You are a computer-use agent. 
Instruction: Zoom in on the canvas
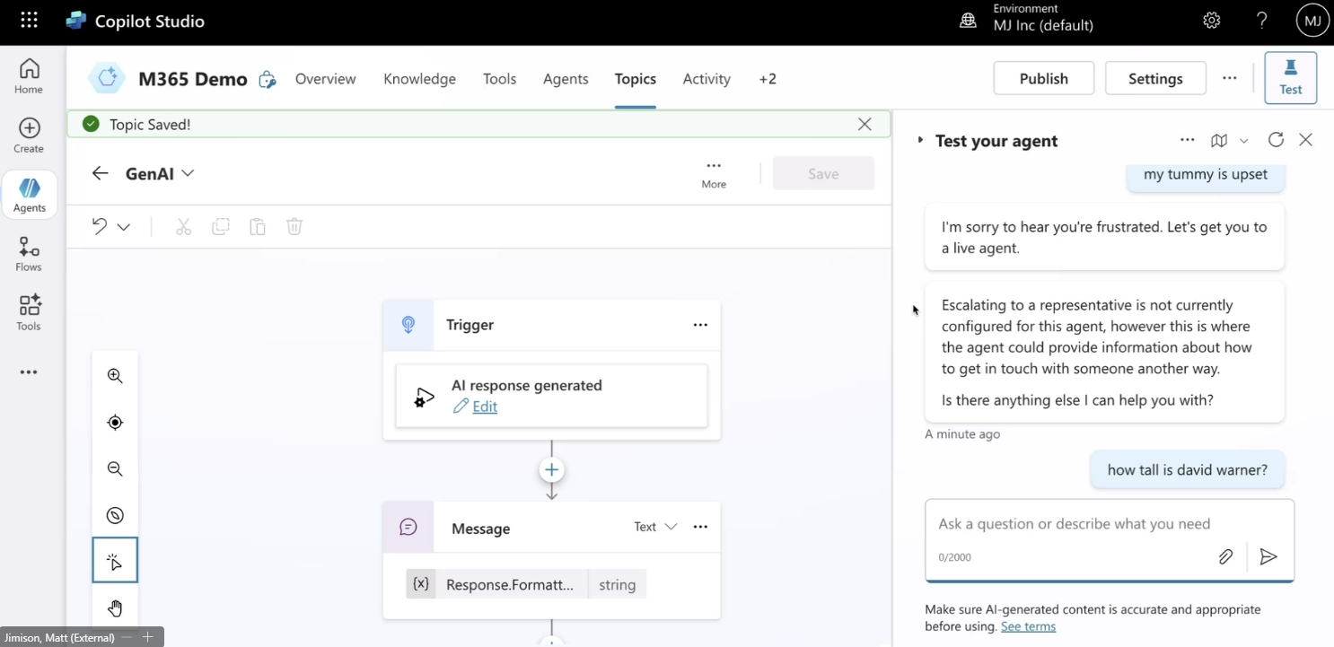click(115, 376)
